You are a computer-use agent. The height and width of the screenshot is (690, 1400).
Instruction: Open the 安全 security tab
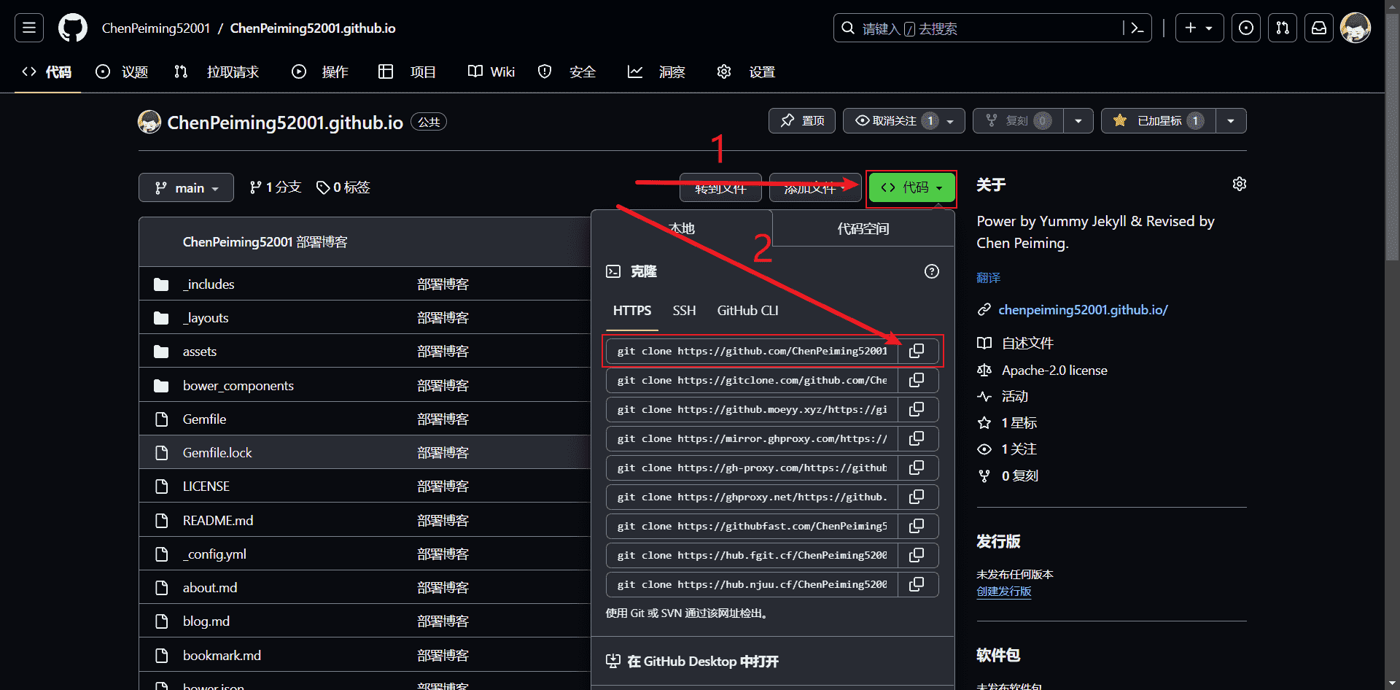pyautogui.click(x=567, y=71)
